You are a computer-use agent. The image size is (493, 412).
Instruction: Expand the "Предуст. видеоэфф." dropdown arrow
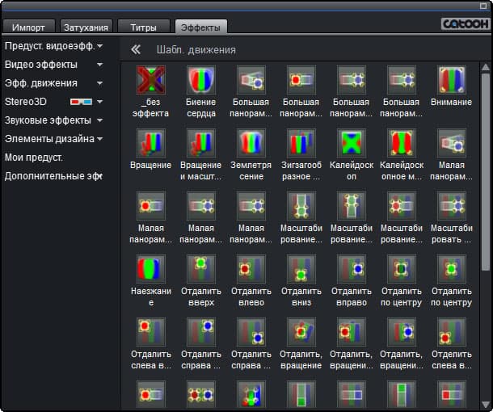99,46
